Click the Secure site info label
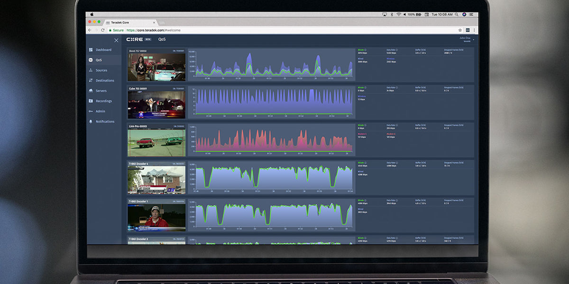 tap(117, 30)
